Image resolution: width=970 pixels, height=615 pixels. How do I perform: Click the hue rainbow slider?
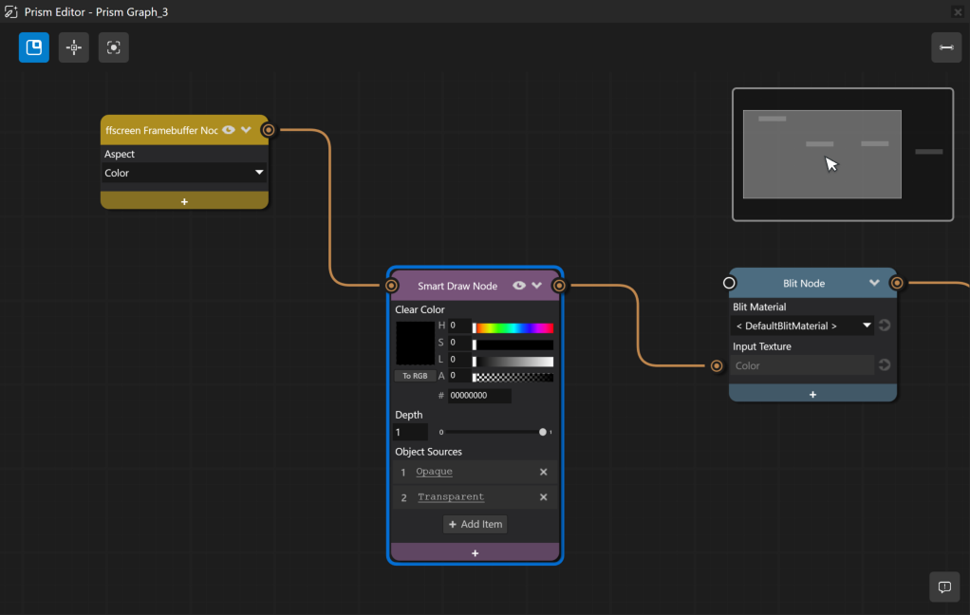click(513, 327)
